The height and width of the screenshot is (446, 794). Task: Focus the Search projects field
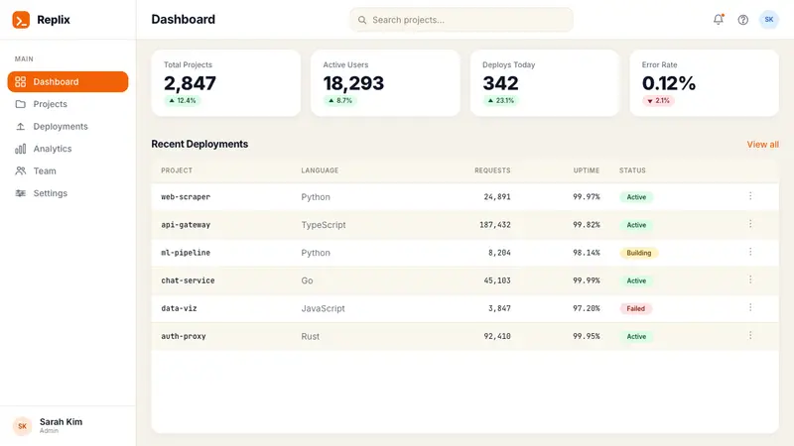coord(462,20)
